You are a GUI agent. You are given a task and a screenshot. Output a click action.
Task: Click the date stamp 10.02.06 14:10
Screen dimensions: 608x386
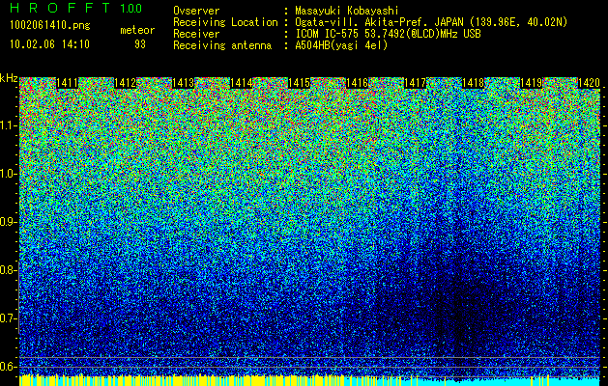[49, 44]
